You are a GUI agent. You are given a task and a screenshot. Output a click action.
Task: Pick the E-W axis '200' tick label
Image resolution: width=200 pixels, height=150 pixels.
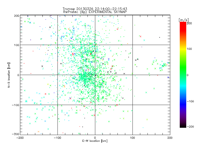[170, 138]
